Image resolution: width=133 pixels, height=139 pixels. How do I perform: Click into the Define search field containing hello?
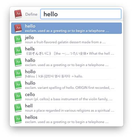coord(81,14)
